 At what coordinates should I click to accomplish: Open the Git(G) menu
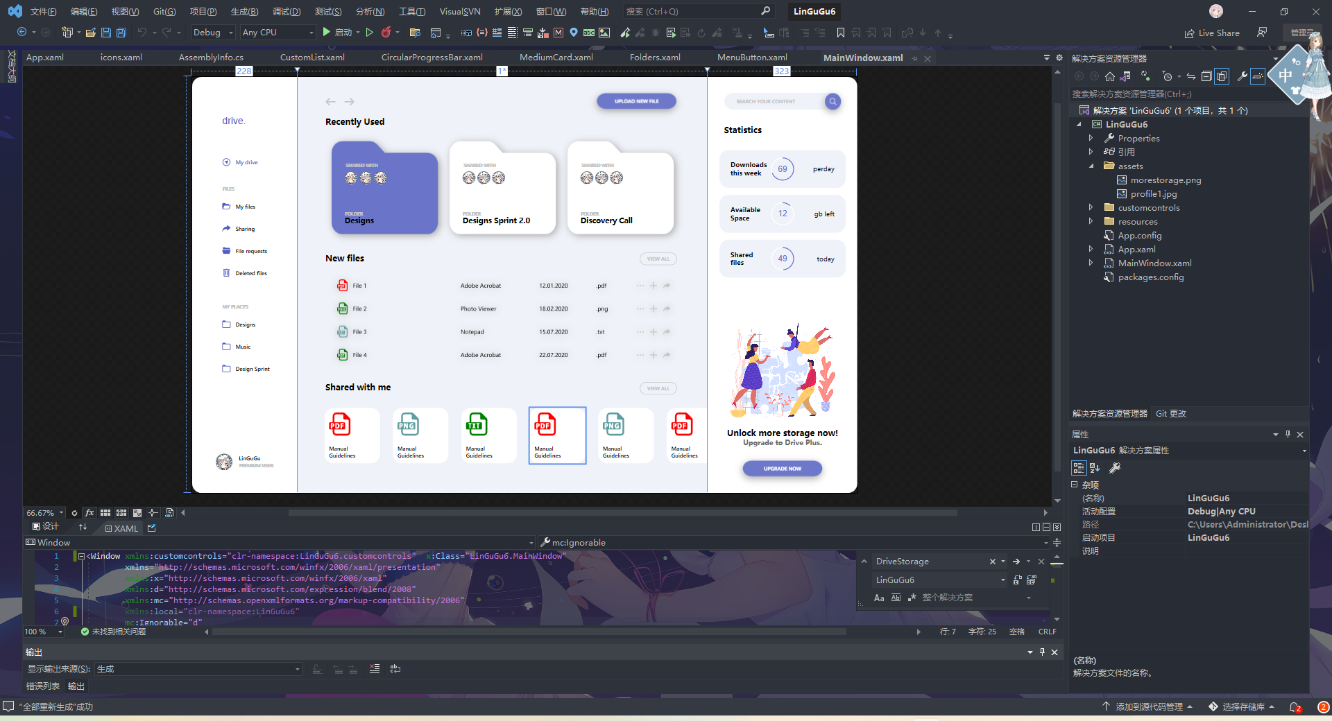(x=164, y=12)
